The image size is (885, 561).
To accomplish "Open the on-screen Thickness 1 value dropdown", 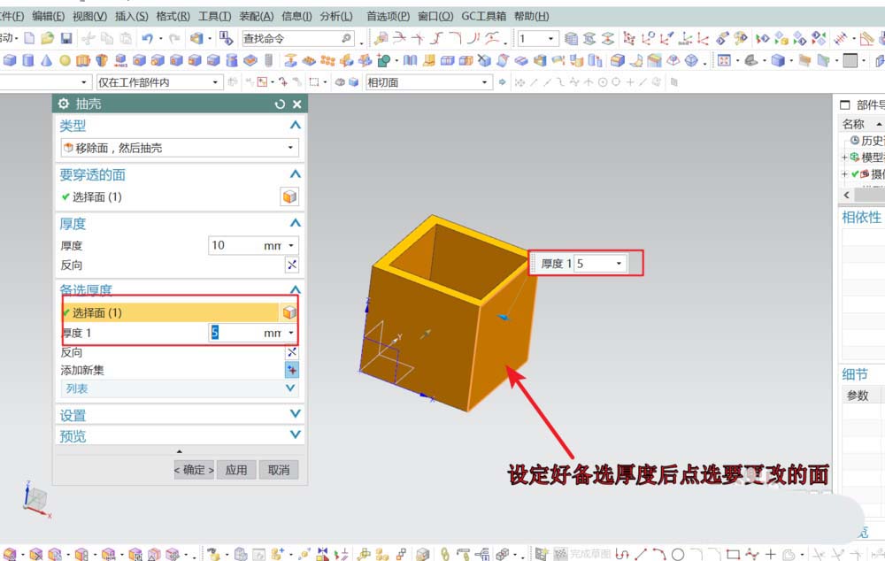I will point(619,264).
